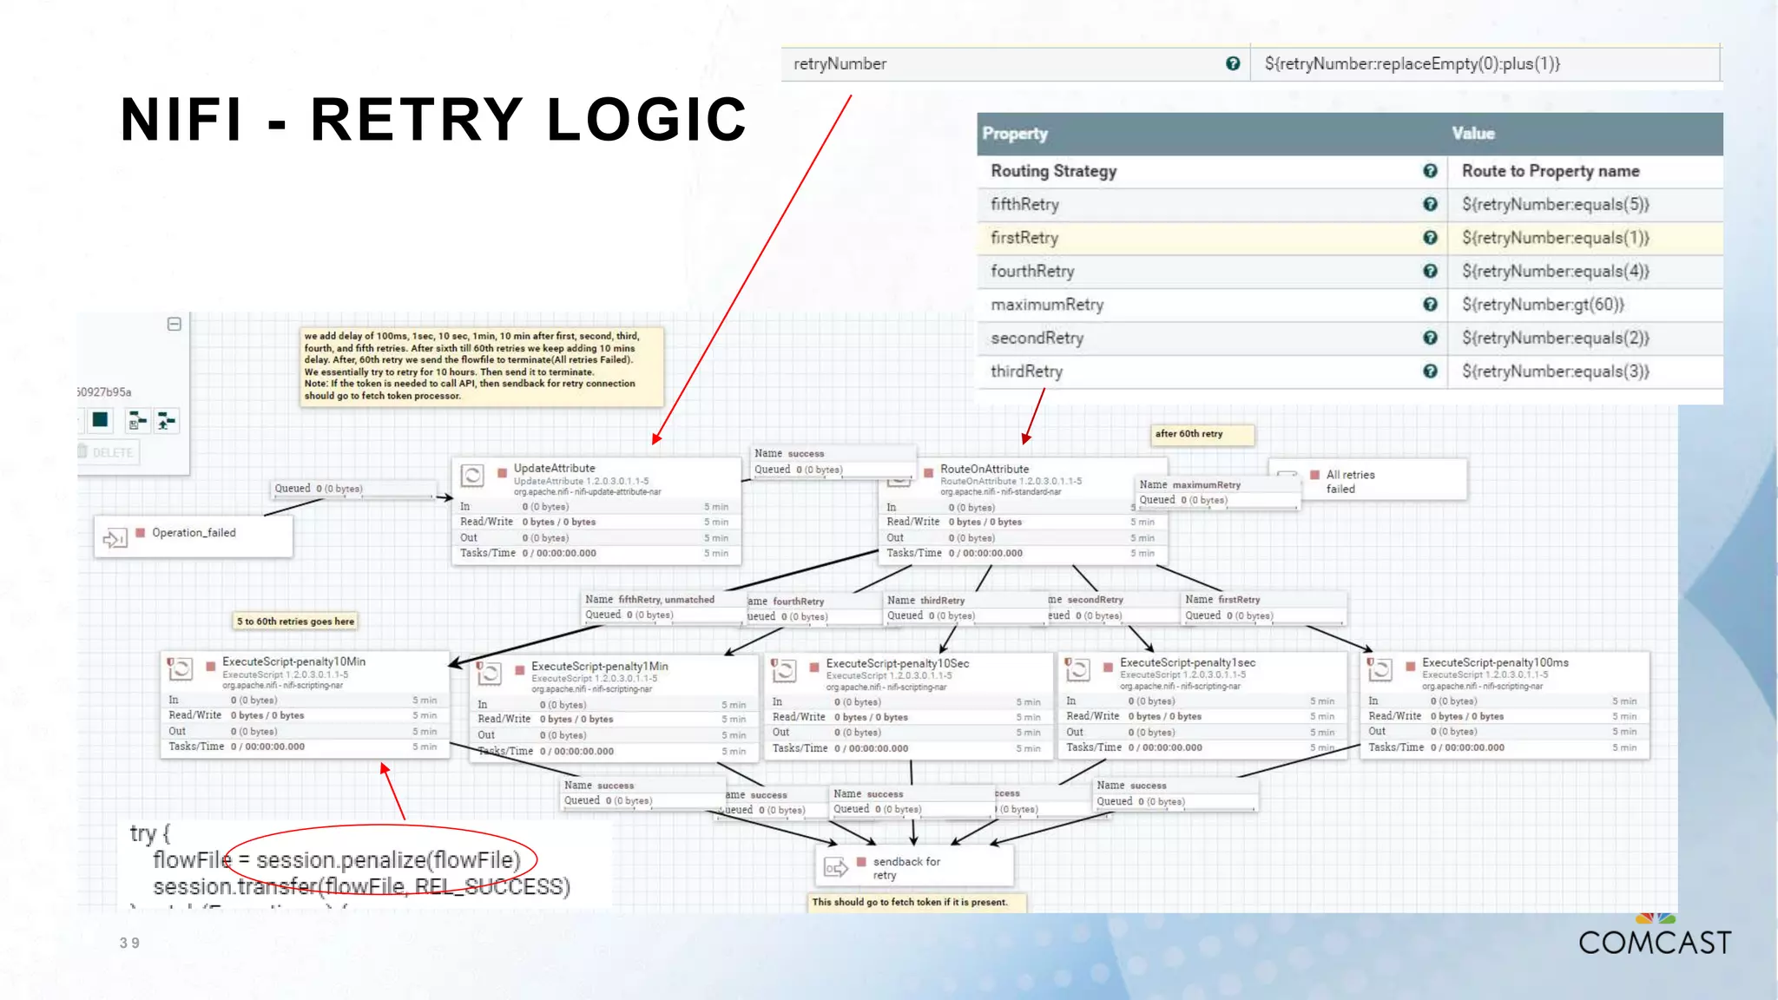Image resolution: width=1778 pixels, height=1000 pixels.
Task: Collapse the Operate panel with the minus icon
Action: [x=174, y=324]
